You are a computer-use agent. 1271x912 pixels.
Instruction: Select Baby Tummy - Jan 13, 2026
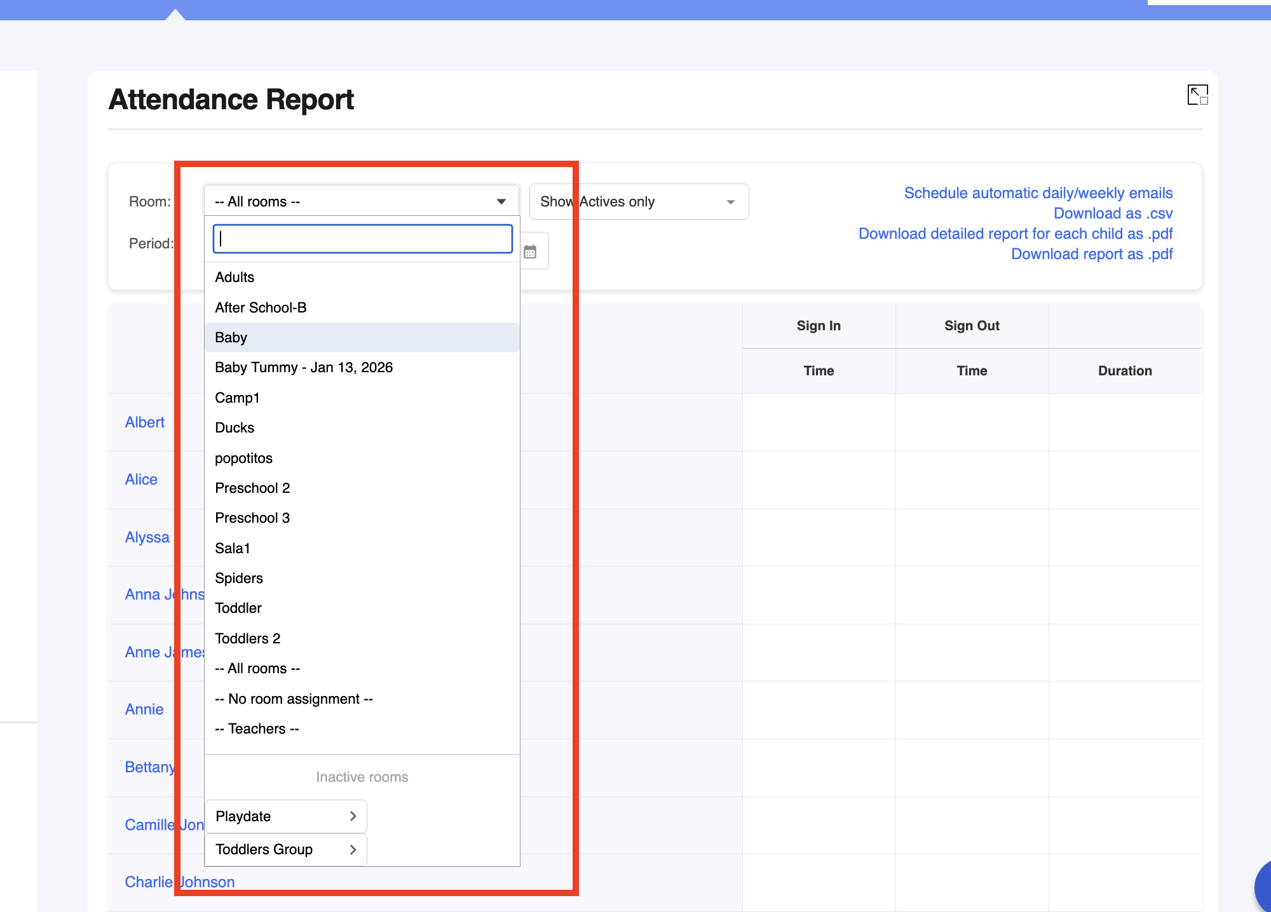304,367
